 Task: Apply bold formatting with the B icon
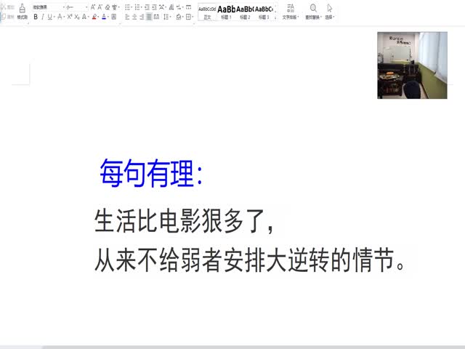click(35, 16)
